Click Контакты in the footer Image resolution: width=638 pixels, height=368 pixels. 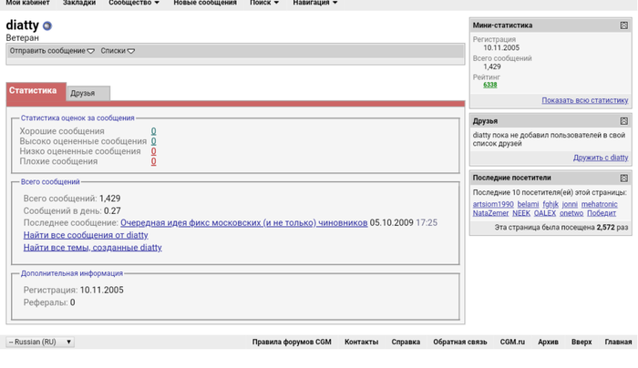tap(361, 342)
